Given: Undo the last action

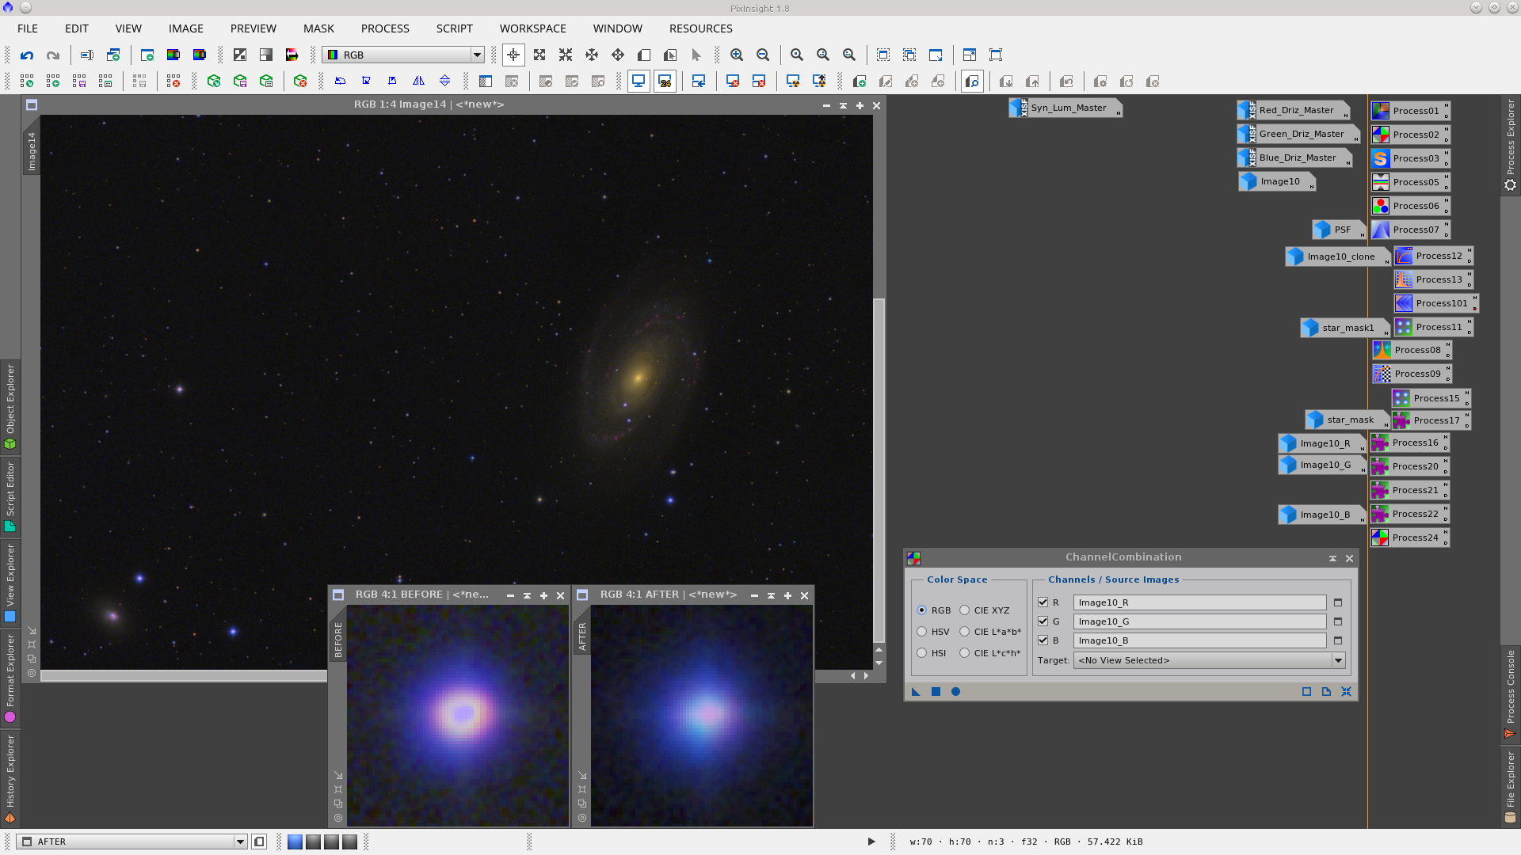Looking at the screenshot, I should click(x=27, y=55).
